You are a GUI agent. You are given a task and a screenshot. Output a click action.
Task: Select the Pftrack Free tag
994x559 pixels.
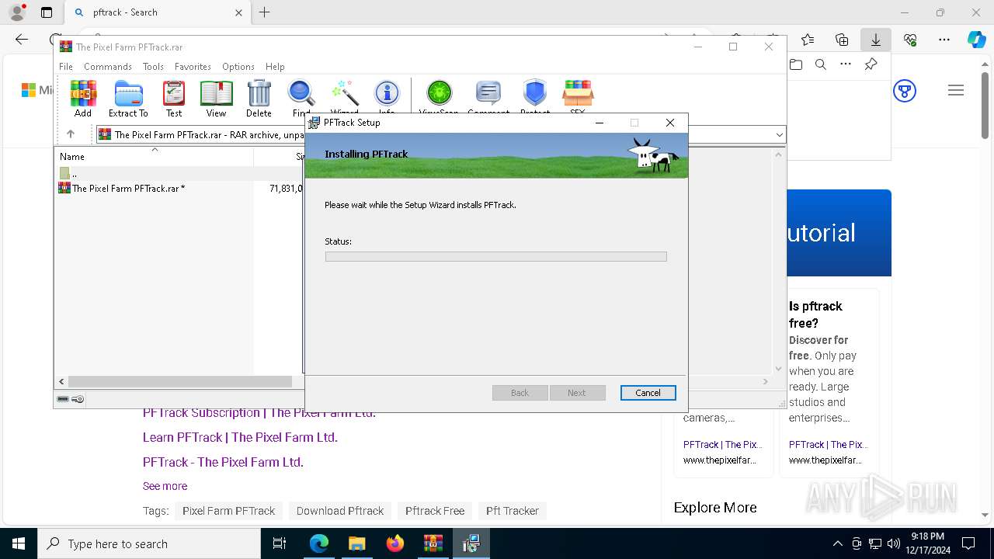pos(435,511)
